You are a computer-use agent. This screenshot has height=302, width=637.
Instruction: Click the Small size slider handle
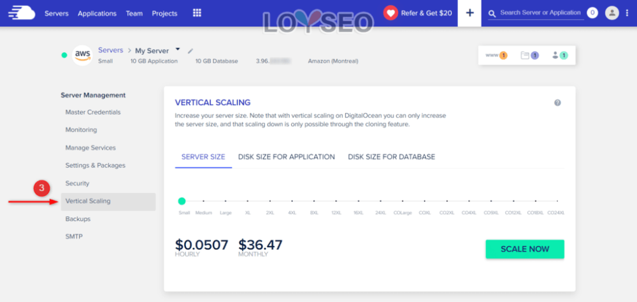click(182, 201)
